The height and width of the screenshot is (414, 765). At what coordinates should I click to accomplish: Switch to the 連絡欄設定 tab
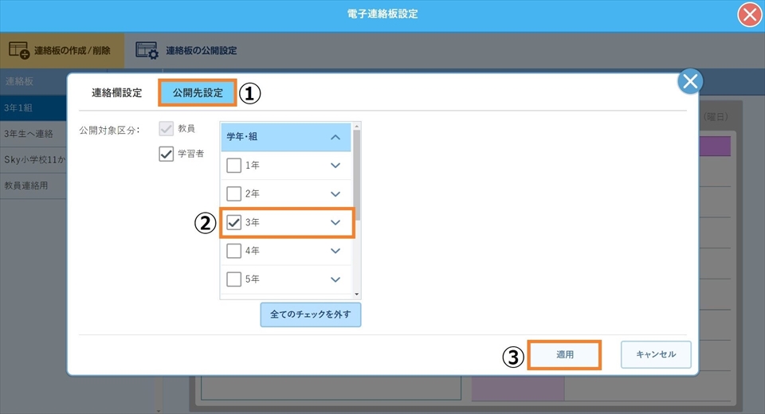[x=116, y=93]
